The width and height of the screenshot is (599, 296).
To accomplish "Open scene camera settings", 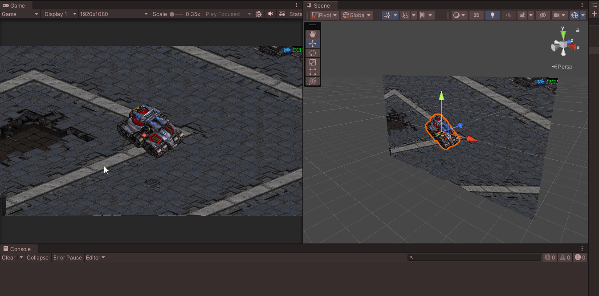I will [x=559, y=15].
